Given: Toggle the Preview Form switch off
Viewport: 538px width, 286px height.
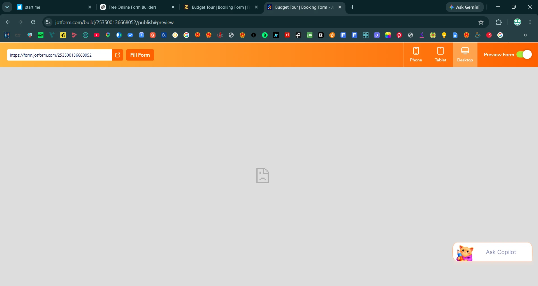Looking at the screenshot, I should [524, 54].
